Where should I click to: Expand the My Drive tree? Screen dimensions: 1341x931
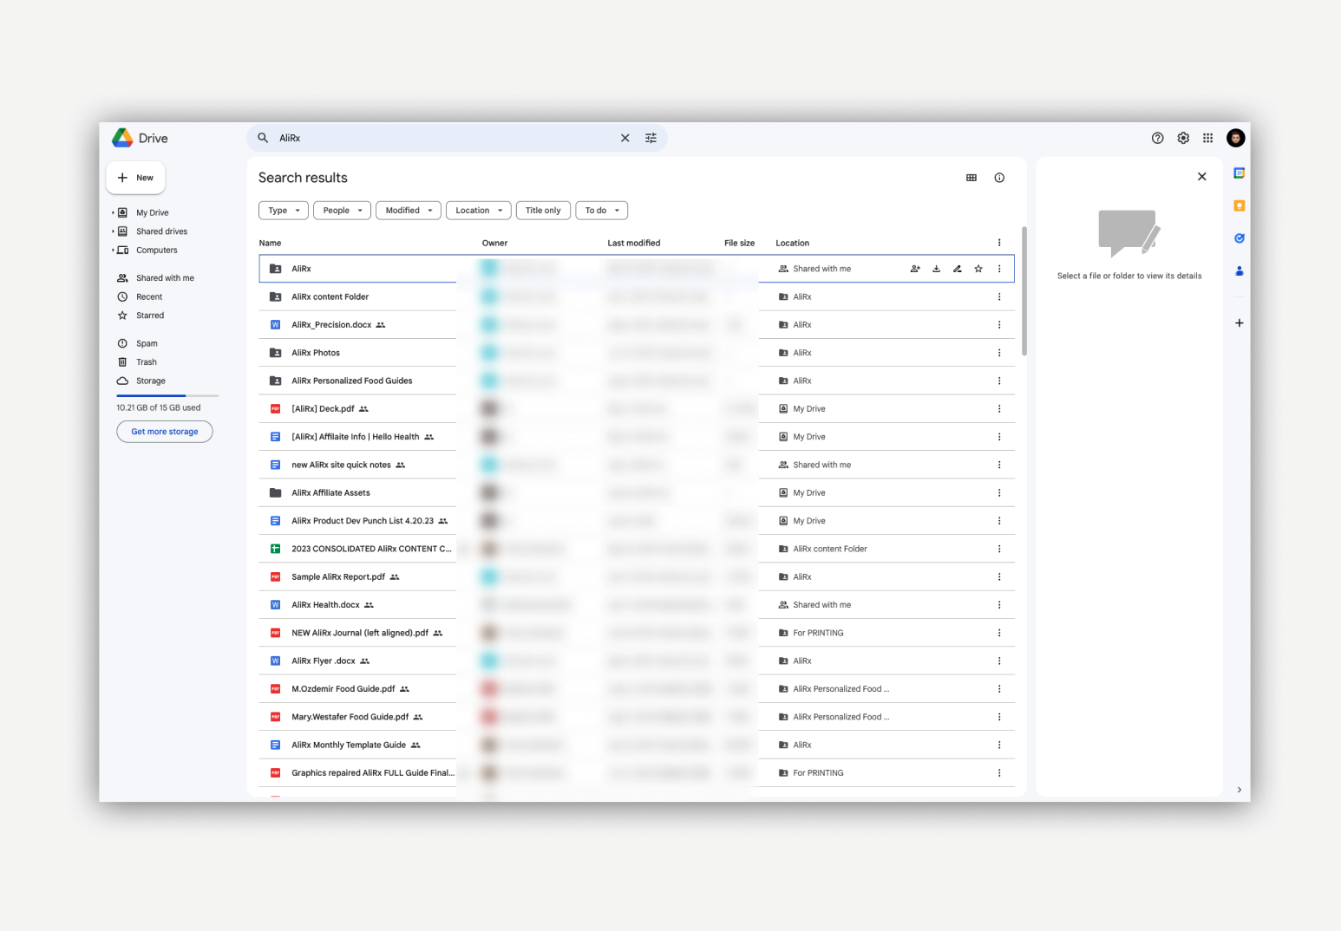113,212
